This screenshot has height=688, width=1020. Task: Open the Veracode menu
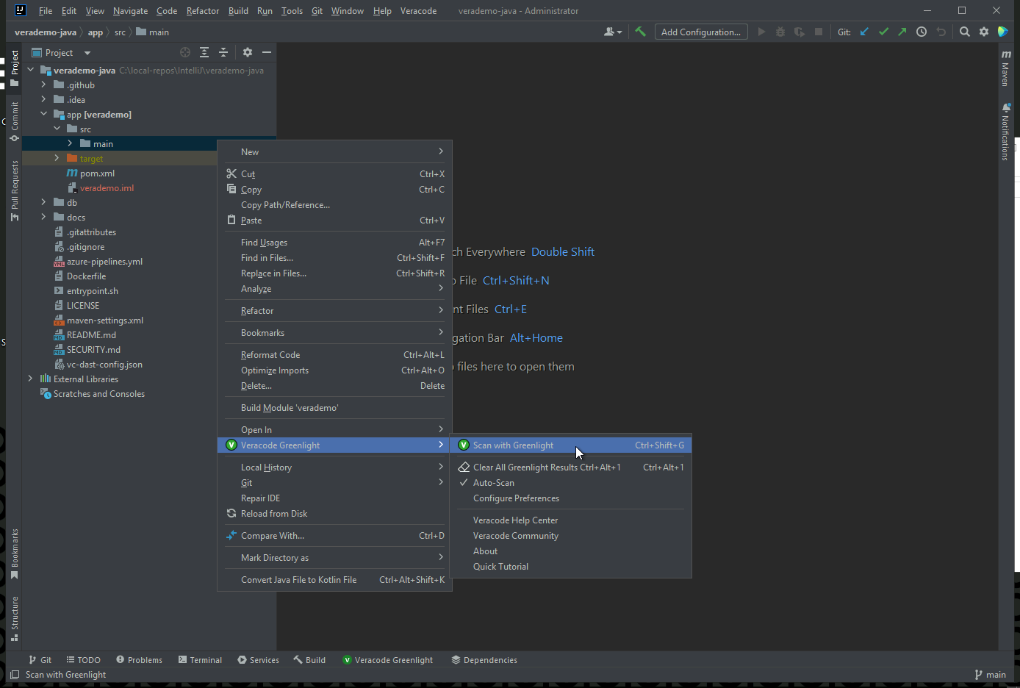[x=418, y=11]
